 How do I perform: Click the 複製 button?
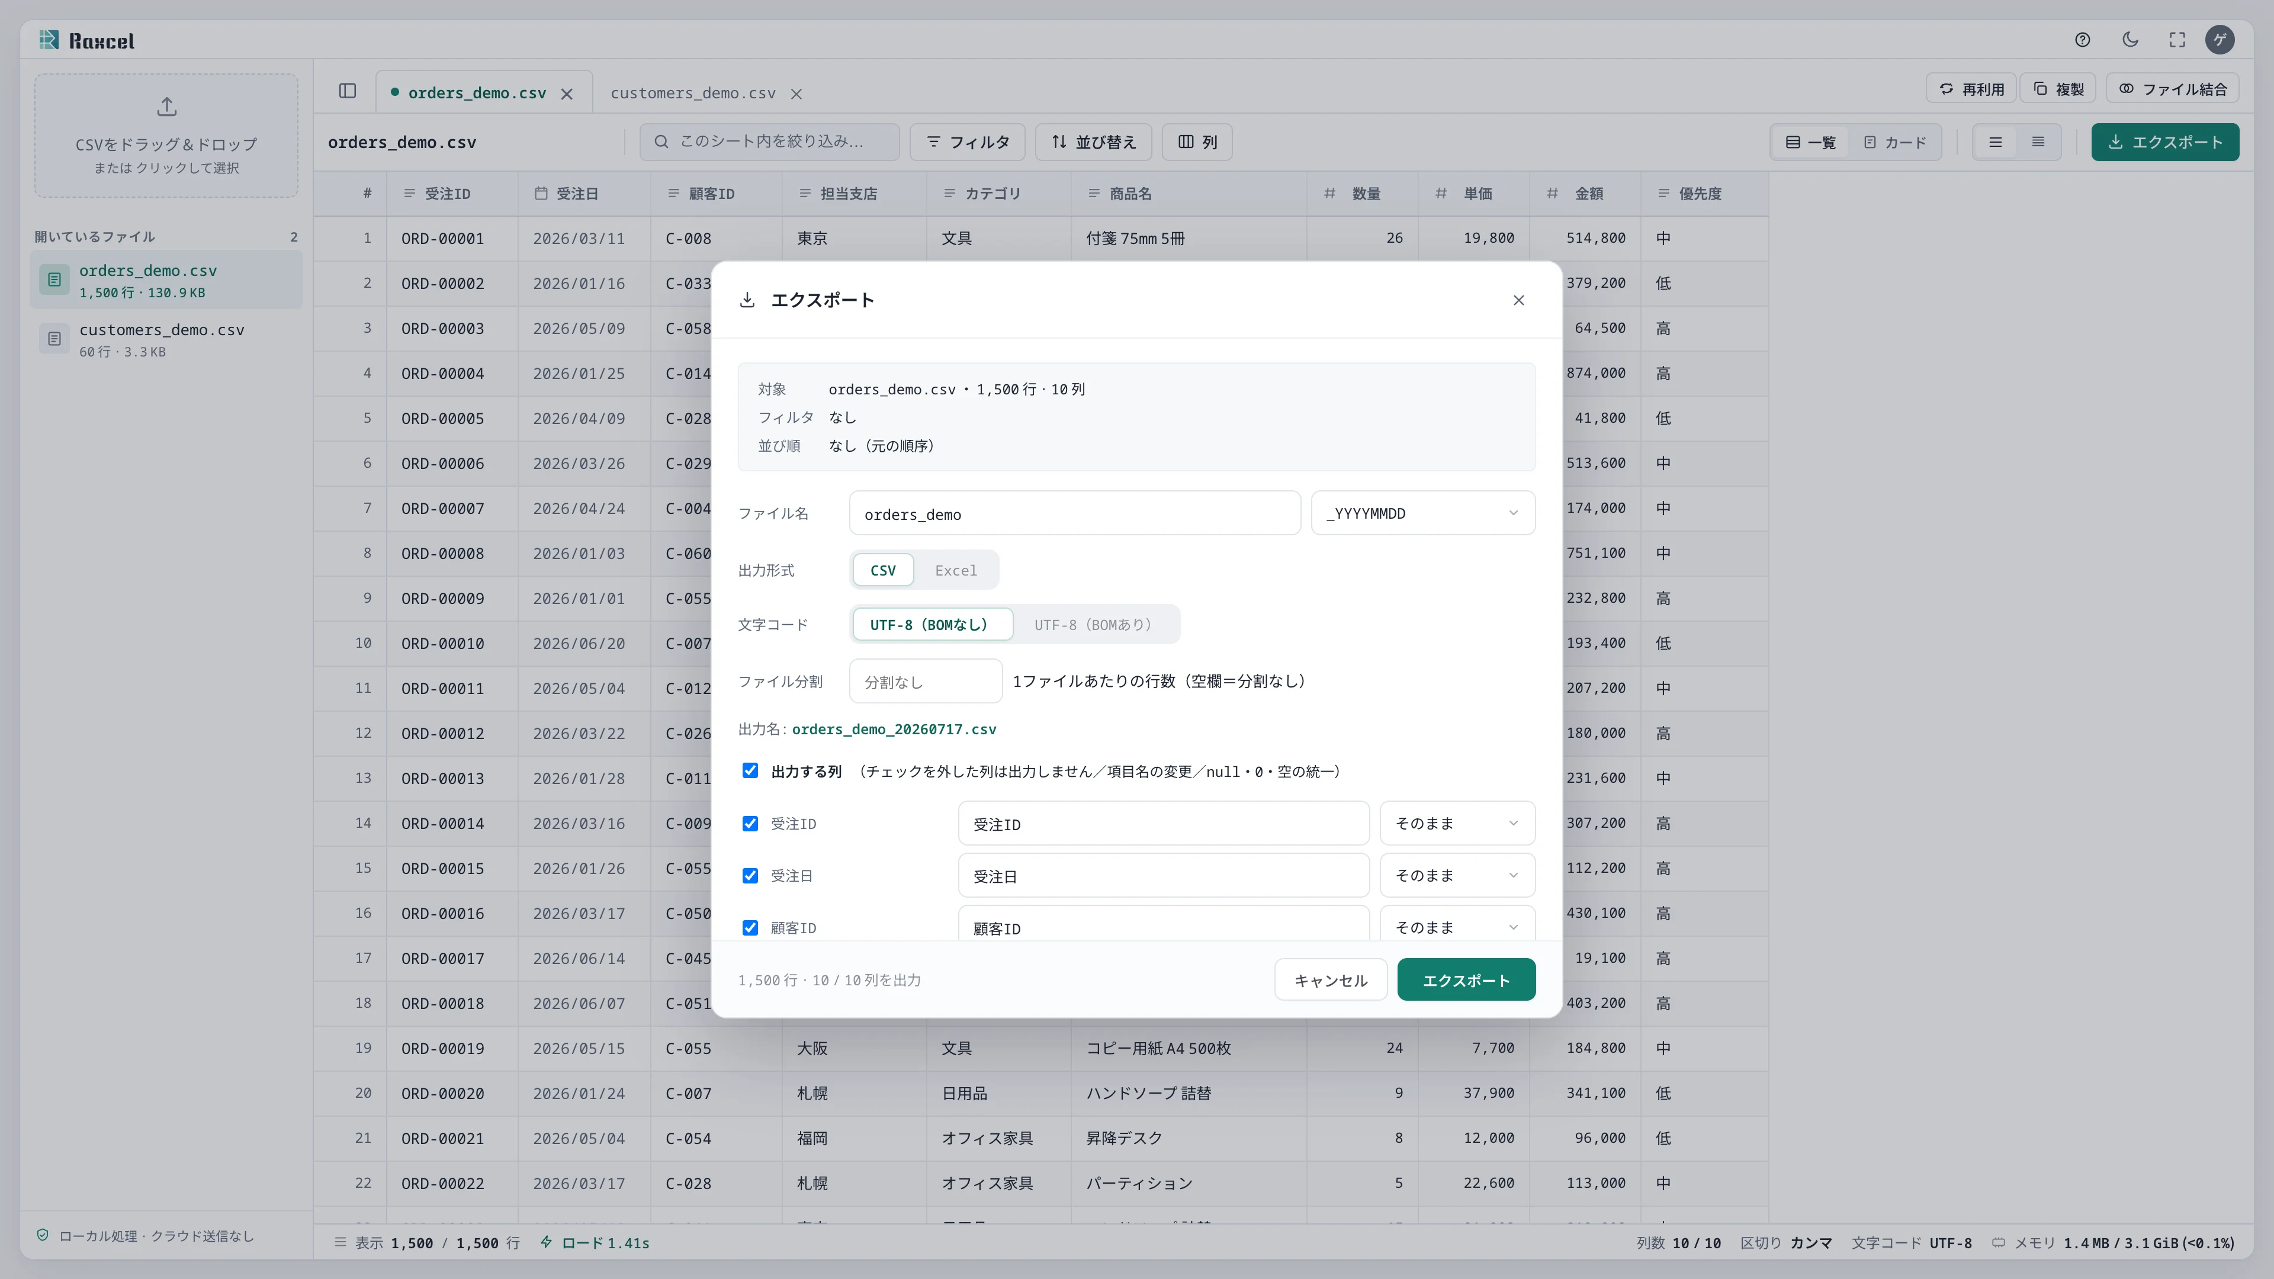click(x=2058, y=89)
